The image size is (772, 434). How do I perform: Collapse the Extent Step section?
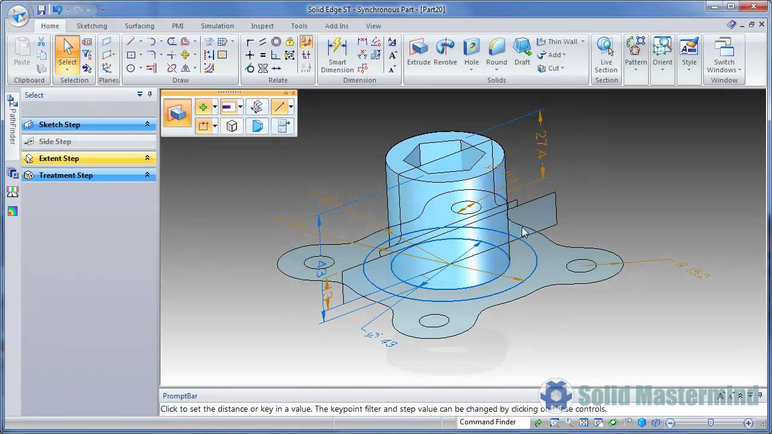(147, 158)
